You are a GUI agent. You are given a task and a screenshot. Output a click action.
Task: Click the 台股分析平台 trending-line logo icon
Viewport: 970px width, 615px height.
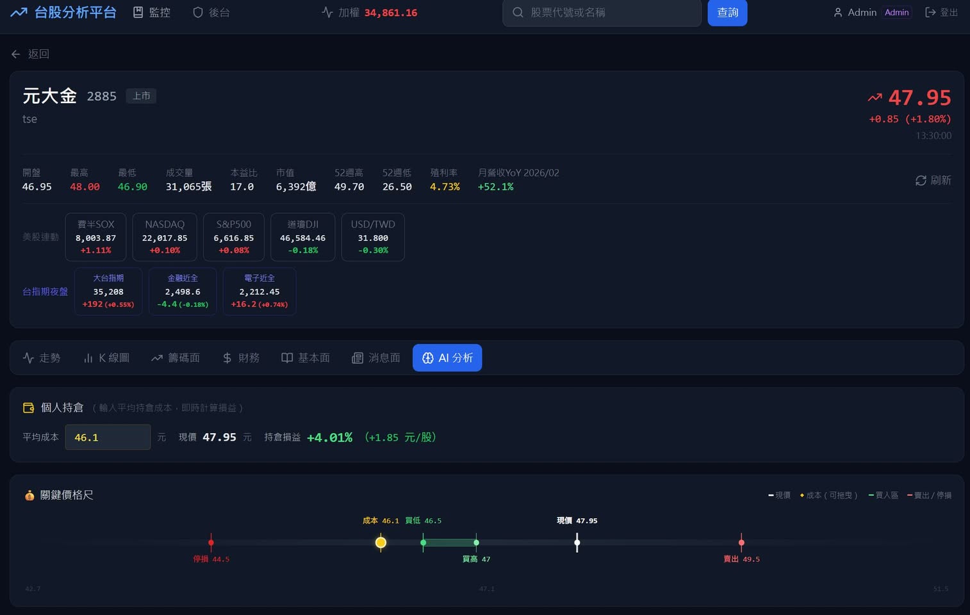tap(19, 12)
